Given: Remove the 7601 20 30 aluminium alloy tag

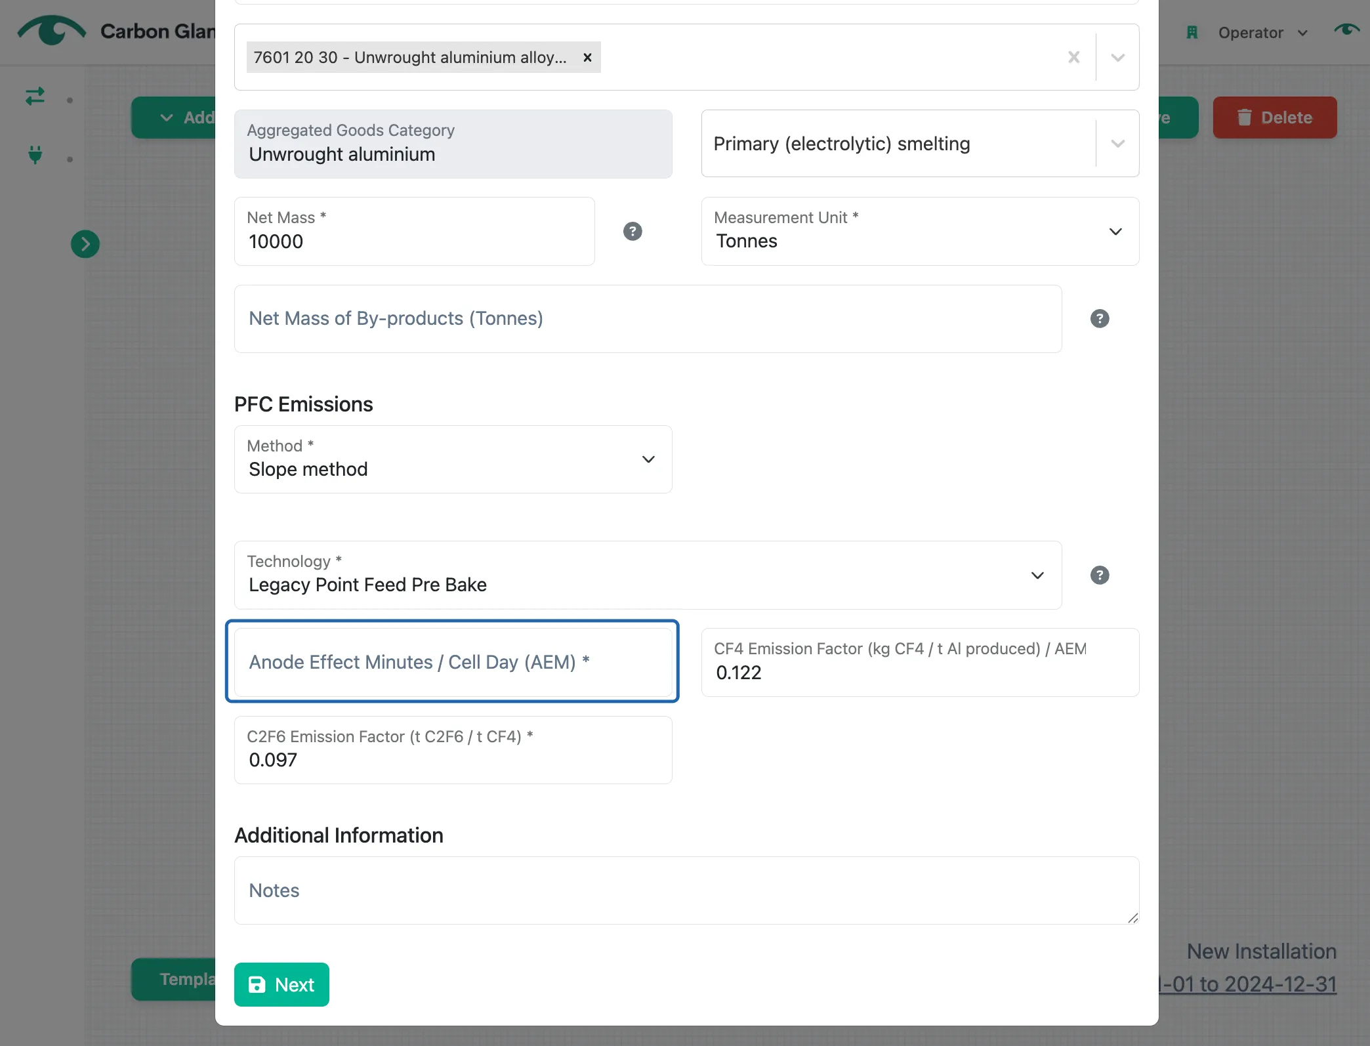Looking at the screenshot, I should (587, 58).
